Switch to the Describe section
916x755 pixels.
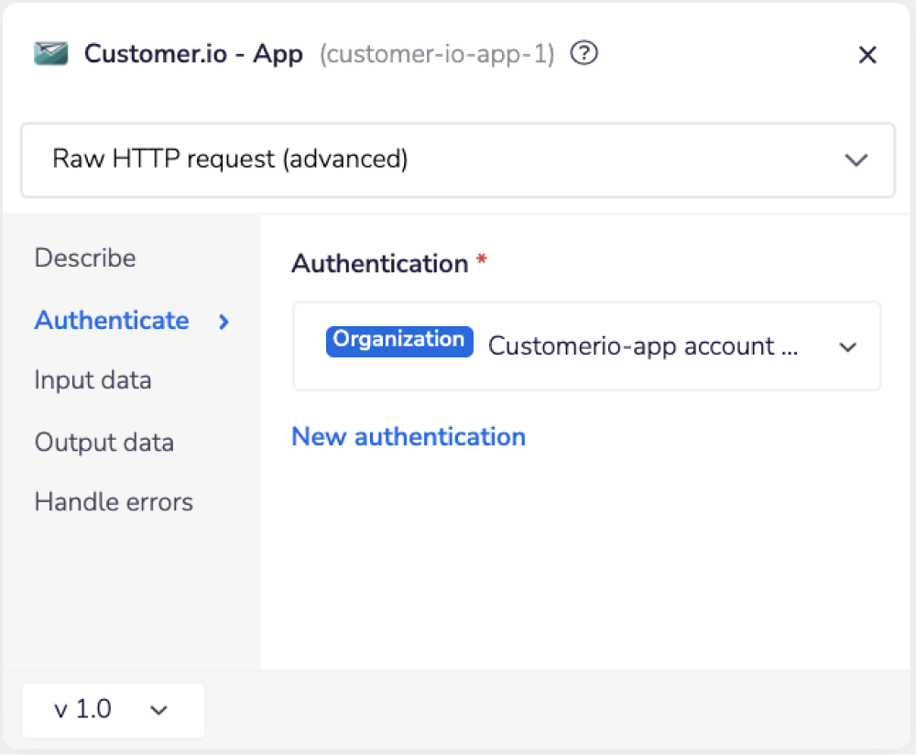click(x=84, y=258)
